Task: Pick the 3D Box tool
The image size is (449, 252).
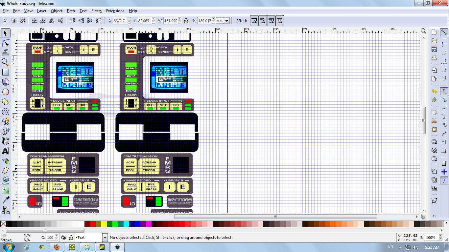Action: tap(6, 82)
